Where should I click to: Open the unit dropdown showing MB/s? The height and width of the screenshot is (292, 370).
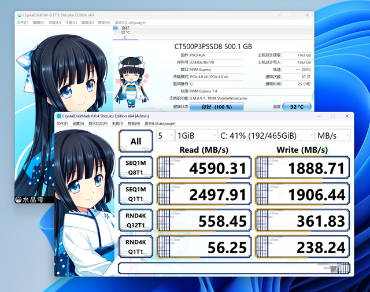click(333, 135)
